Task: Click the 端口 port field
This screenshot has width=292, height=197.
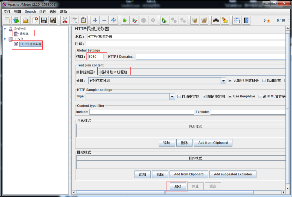Action: click(x=96, y=56)
